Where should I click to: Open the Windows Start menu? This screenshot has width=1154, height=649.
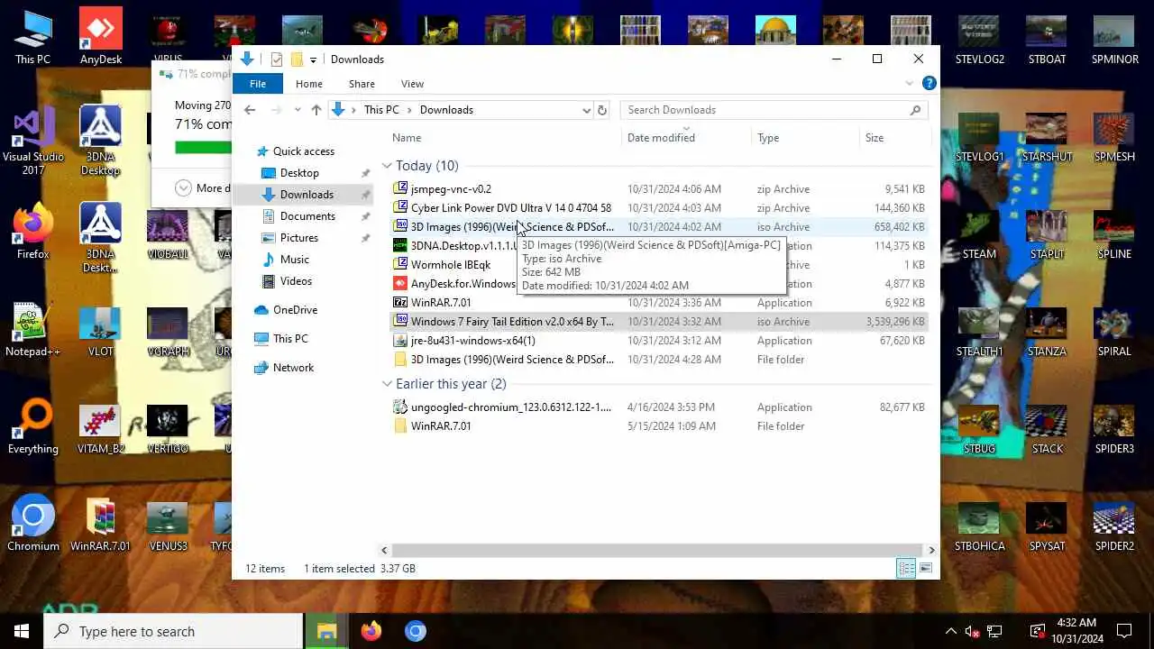(22, 631)
